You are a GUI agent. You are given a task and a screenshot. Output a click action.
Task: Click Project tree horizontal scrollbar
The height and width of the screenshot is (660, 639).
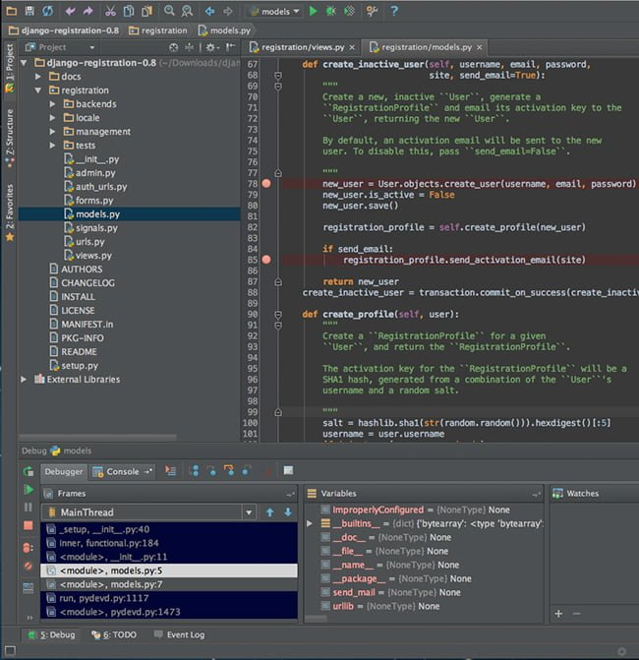point(97,437)
